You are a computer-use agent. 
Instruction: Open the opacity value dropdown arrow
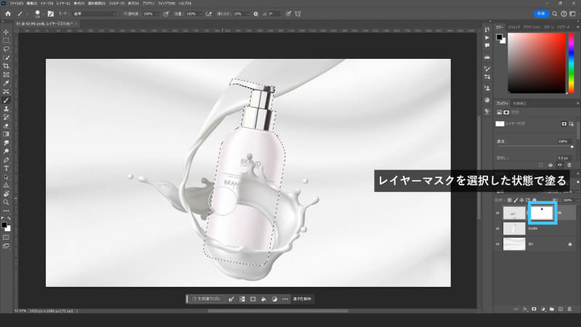(x=158, y=14)
